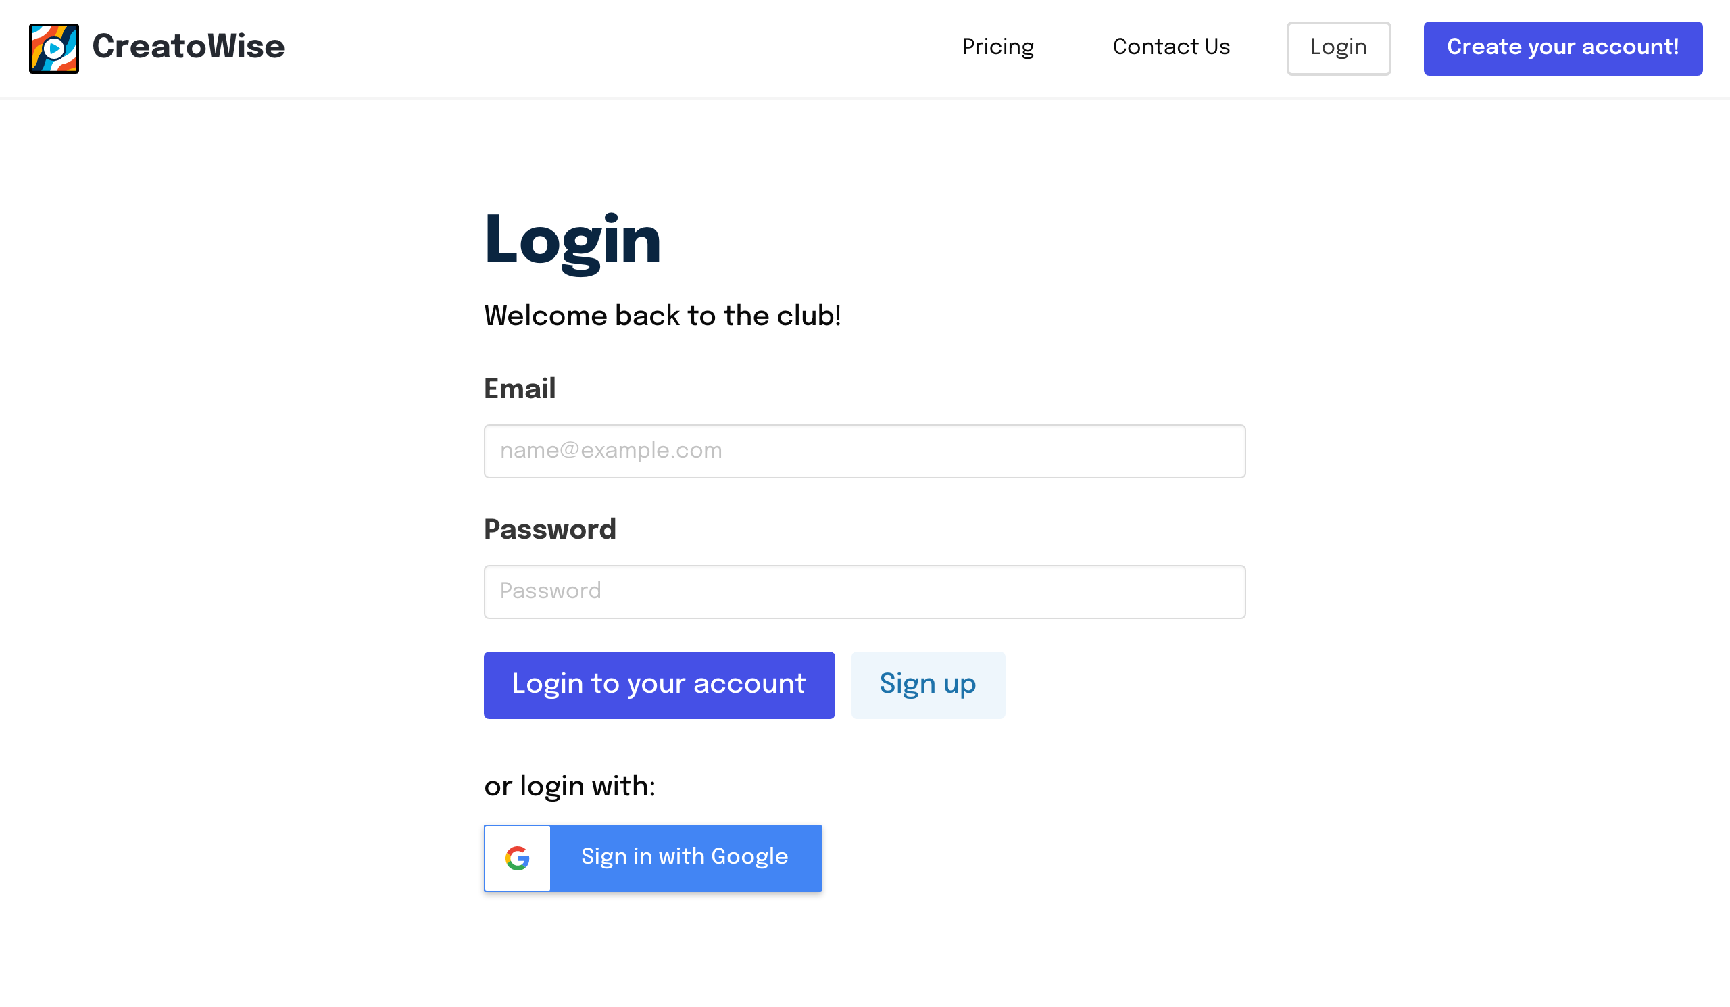The image size is (1730, 1007).
Task: Click the CreatoWise logo icon
Action: pos(53,48)
